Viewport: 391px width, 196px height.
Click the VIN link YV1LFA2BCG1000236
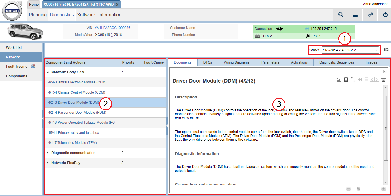click(112, 28)
